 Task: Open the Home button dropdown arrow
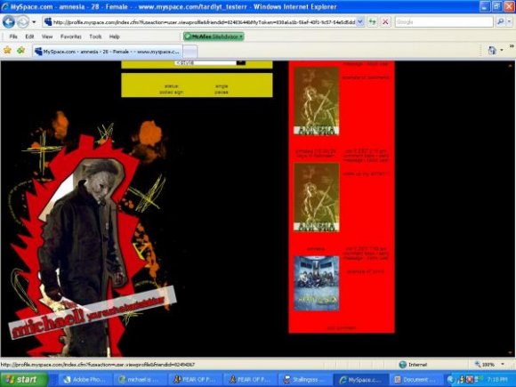click(502, 51)
